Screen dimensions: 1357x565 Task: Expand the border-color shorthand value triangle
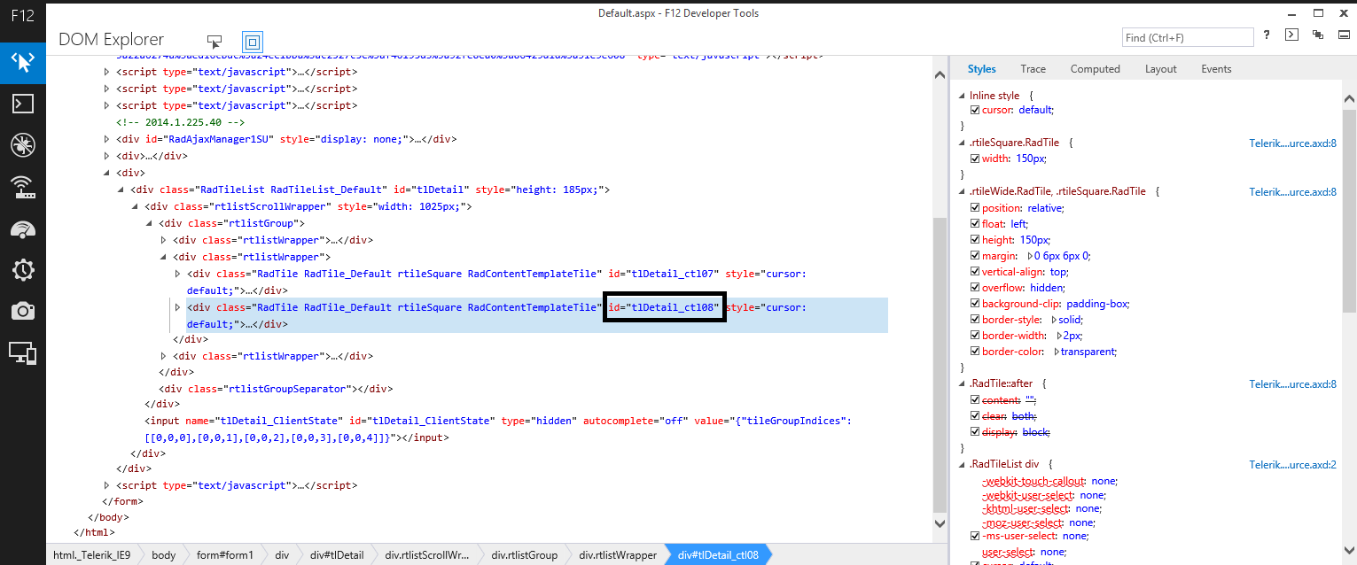(x=1057, y=352)
